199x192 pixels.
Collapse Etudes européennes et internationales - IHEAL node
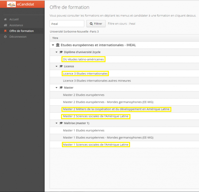pos(53,45)
